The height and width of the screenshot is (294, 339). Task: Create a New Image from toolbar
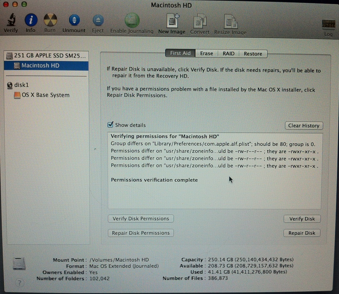(173, 21)
